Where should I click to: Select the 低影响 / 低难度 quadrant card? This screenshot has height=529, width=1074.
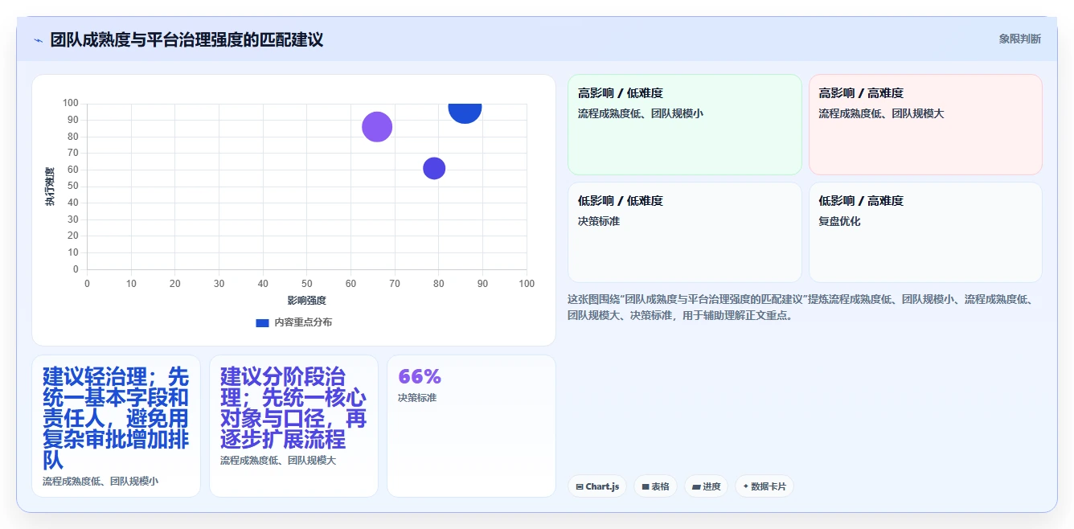685,232
